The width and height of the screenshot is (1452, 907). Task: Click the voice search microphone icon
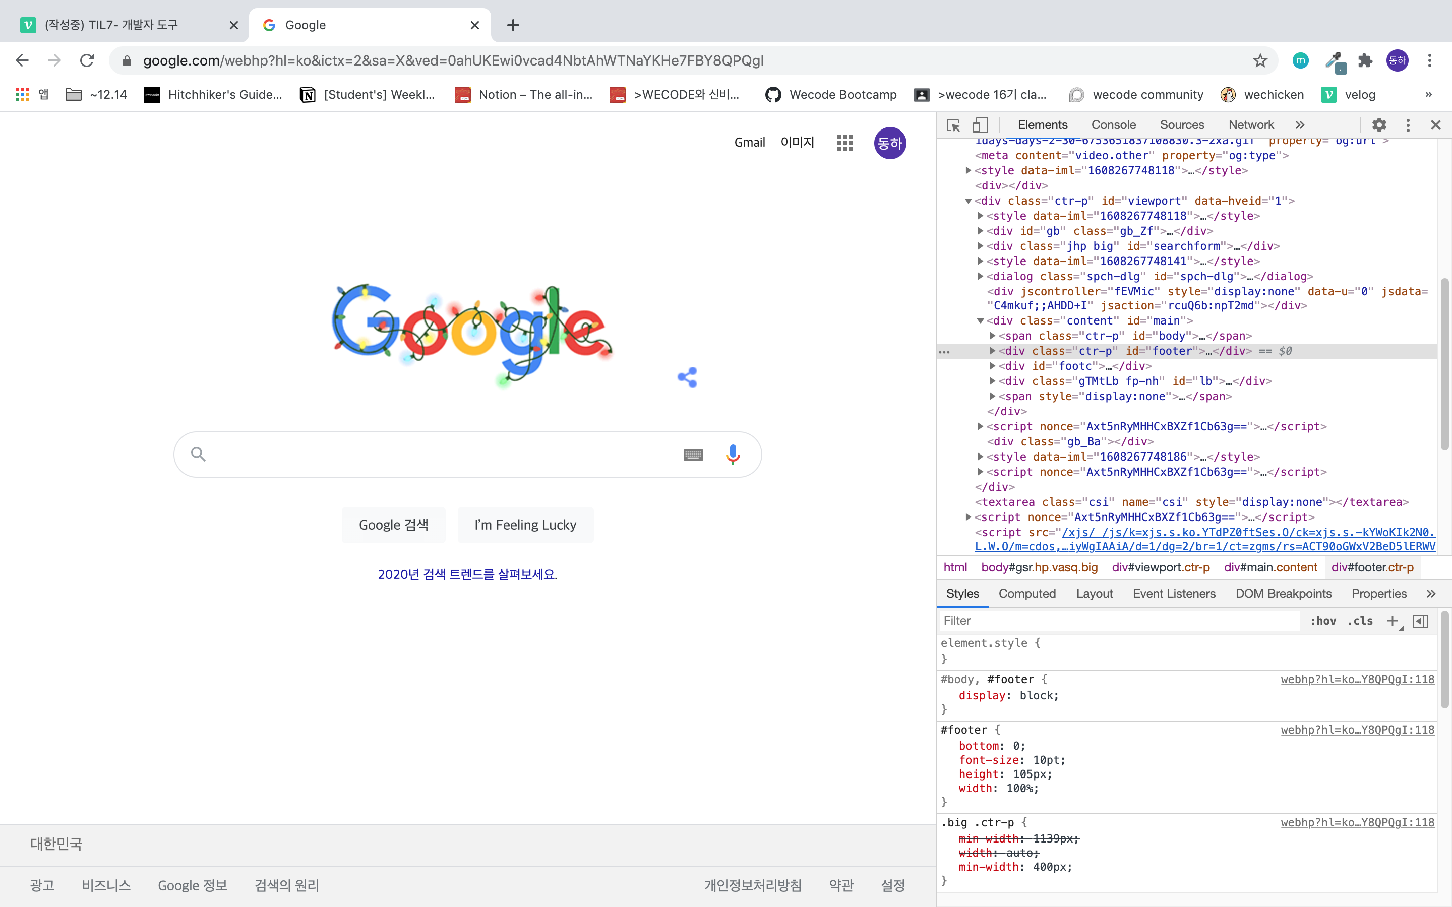pyautogui.click(x=733, y=455)
